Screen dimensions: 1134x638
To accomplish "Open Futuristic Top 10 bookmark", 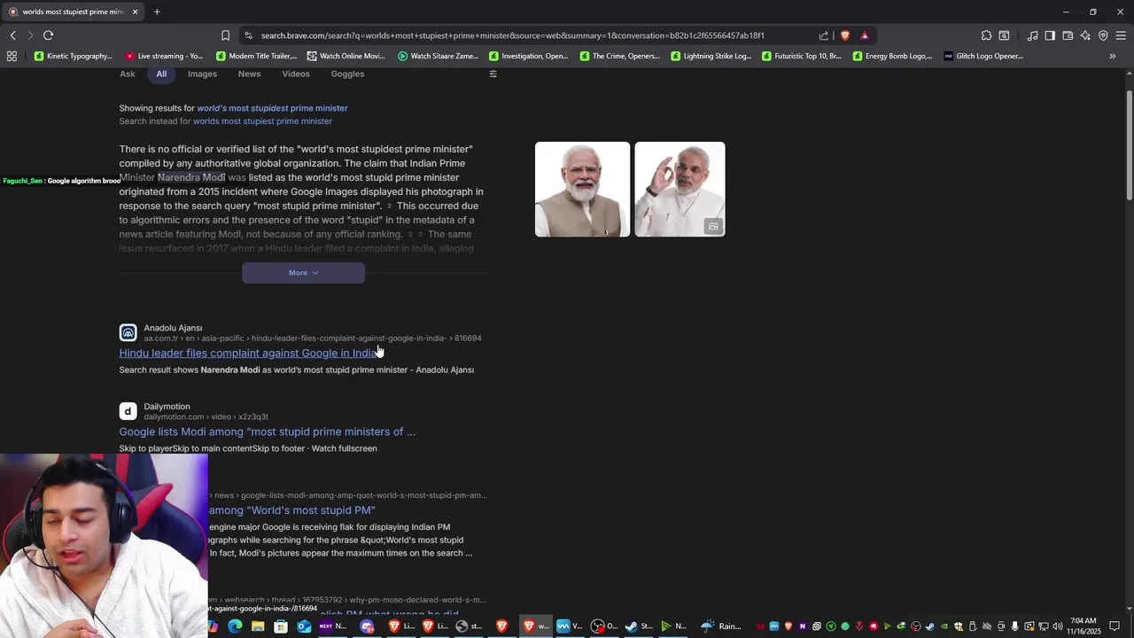I will coord(802,56).
